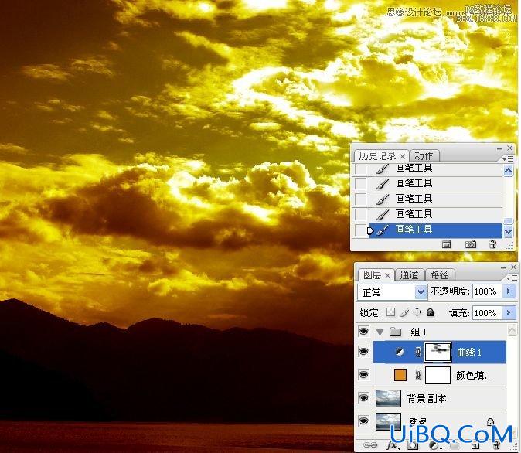This screenshot has width=521, height=453.
Task: Delete the current history state with the trash icon
Action: 492,244
